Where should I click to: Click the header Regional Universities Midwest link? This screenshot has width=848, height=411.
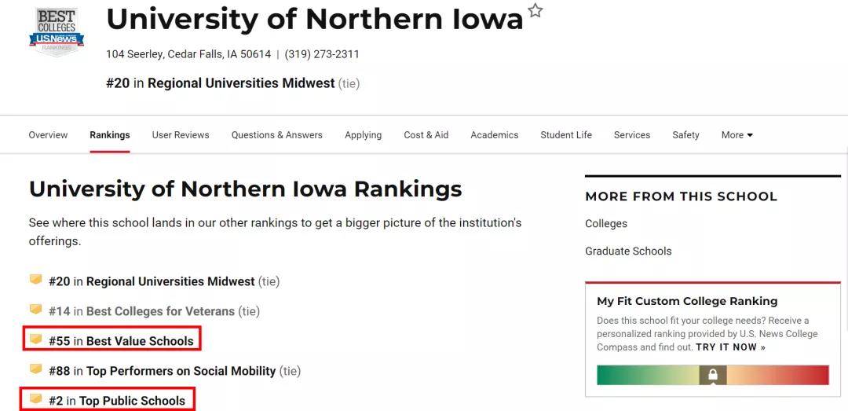point(241,83)
